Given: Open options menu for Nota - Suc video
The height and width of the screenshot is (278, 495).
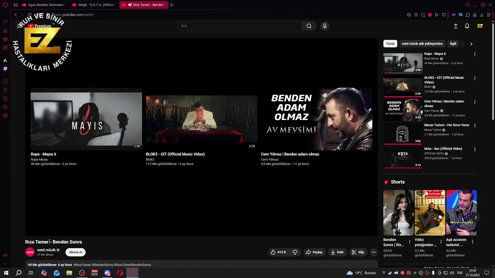Looking at the screenshot, I should [x=475, y=149].
